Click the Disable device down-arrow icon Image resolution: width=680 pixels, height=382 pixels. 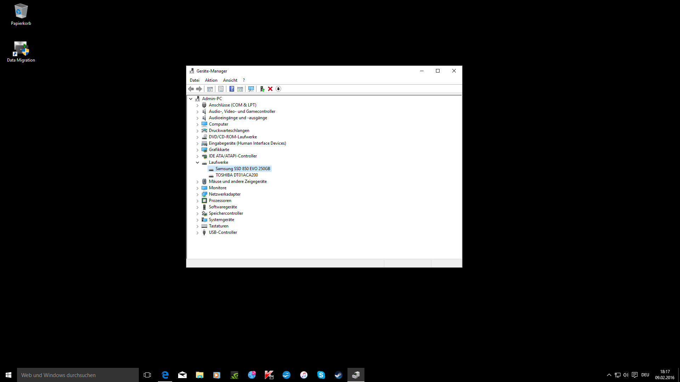278,89
